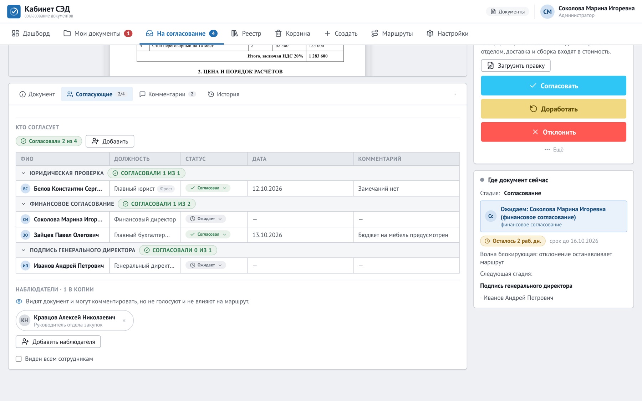Expand more actions via Ещё
The width and height of the screenshot is (642, 401).
click(x=554, y=150)
